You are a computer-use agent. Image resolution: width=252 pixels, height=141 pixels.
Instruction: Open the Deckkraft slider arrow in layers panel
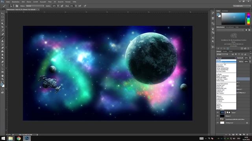coord(250,58)
